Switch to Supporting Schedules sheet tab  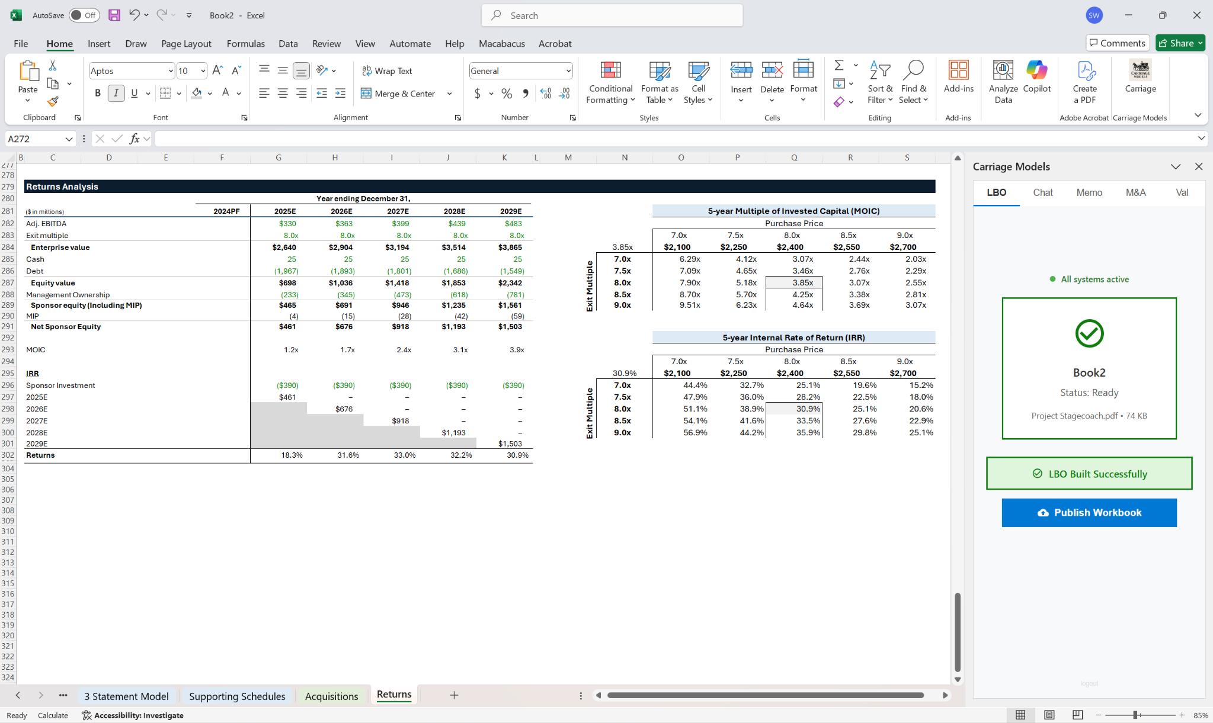click(x=237, y=696)
